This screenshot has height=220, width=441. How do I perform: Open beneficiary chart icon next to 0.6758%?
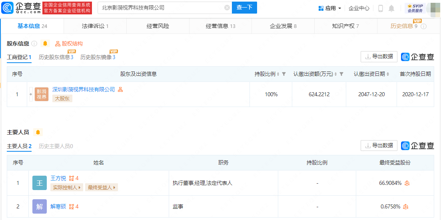tap(405, 206)
